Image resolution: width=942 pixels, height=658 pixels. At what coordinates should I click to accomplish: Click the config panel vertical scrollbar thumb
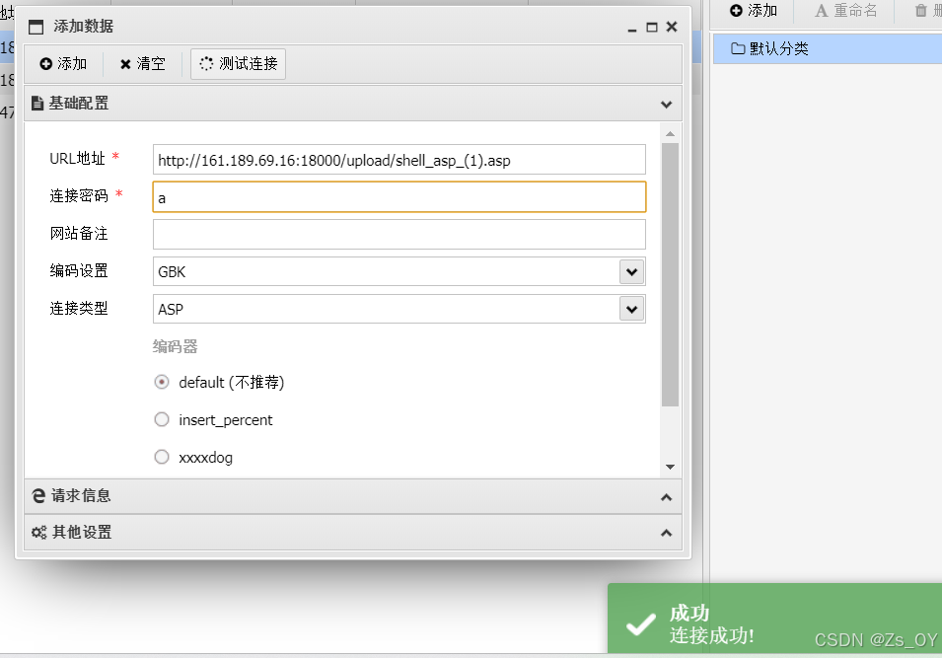pos(670,274)
